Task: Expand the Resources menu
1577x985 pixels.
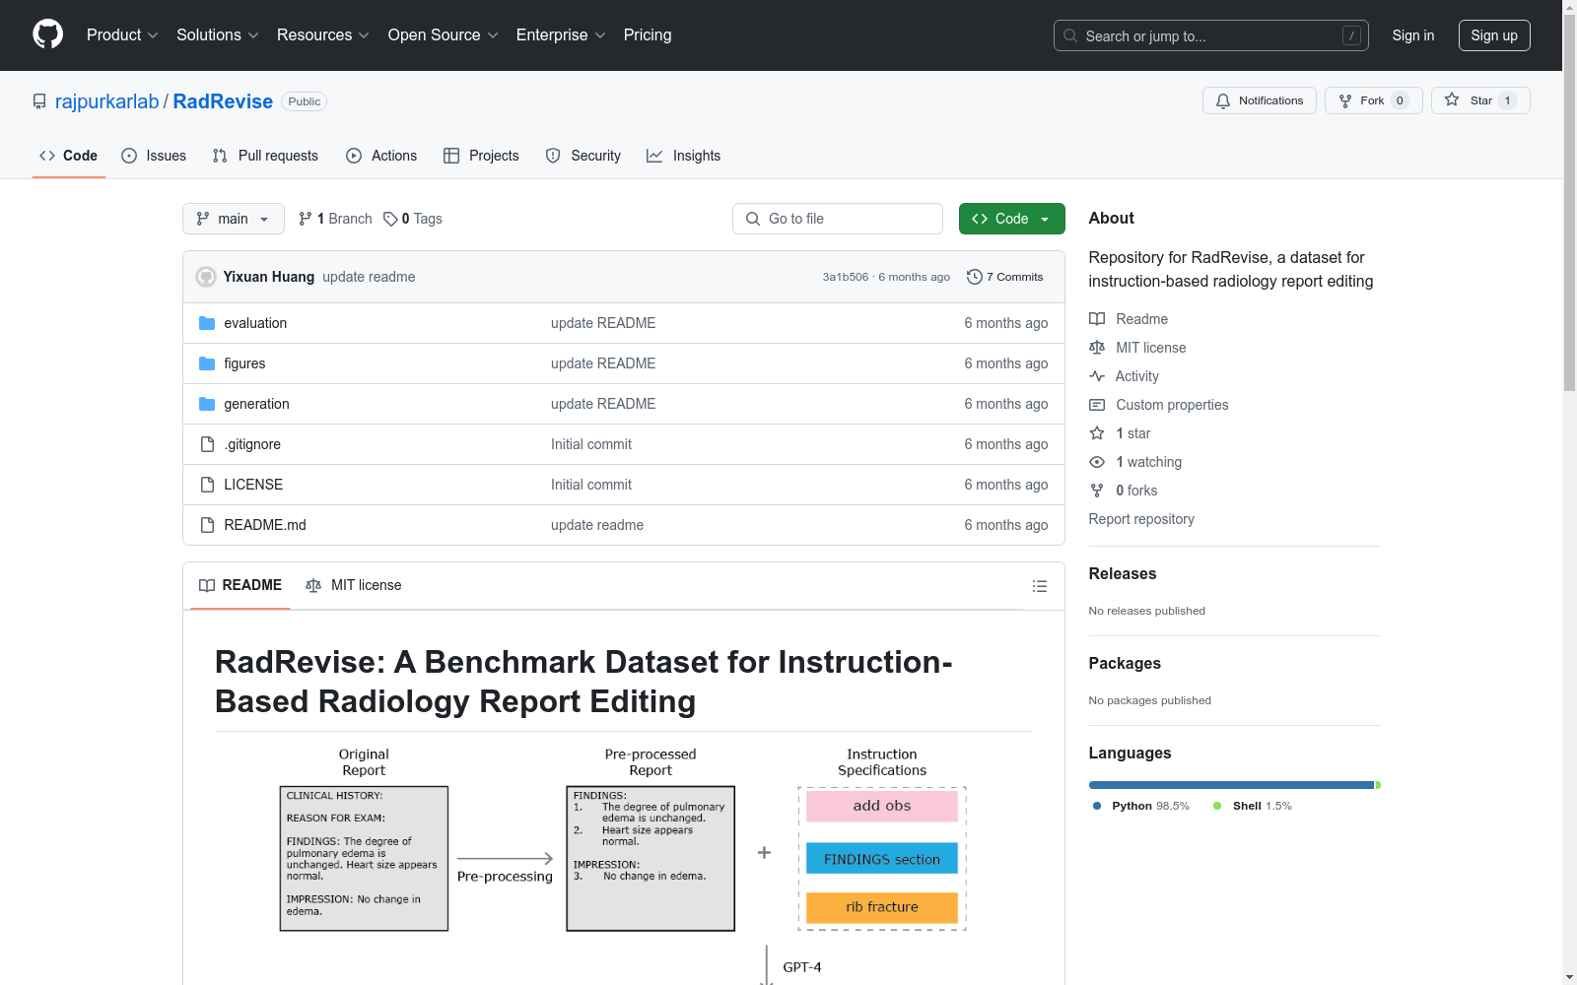Action: [323, 34]
